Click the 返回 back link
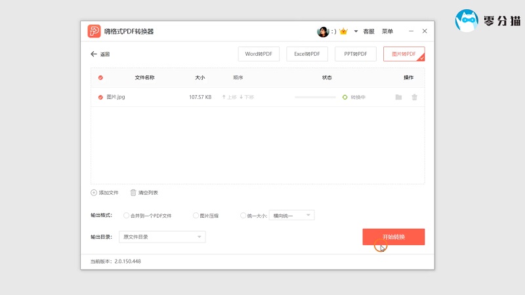Screen dimensions: 525x295 pos(105,54)
